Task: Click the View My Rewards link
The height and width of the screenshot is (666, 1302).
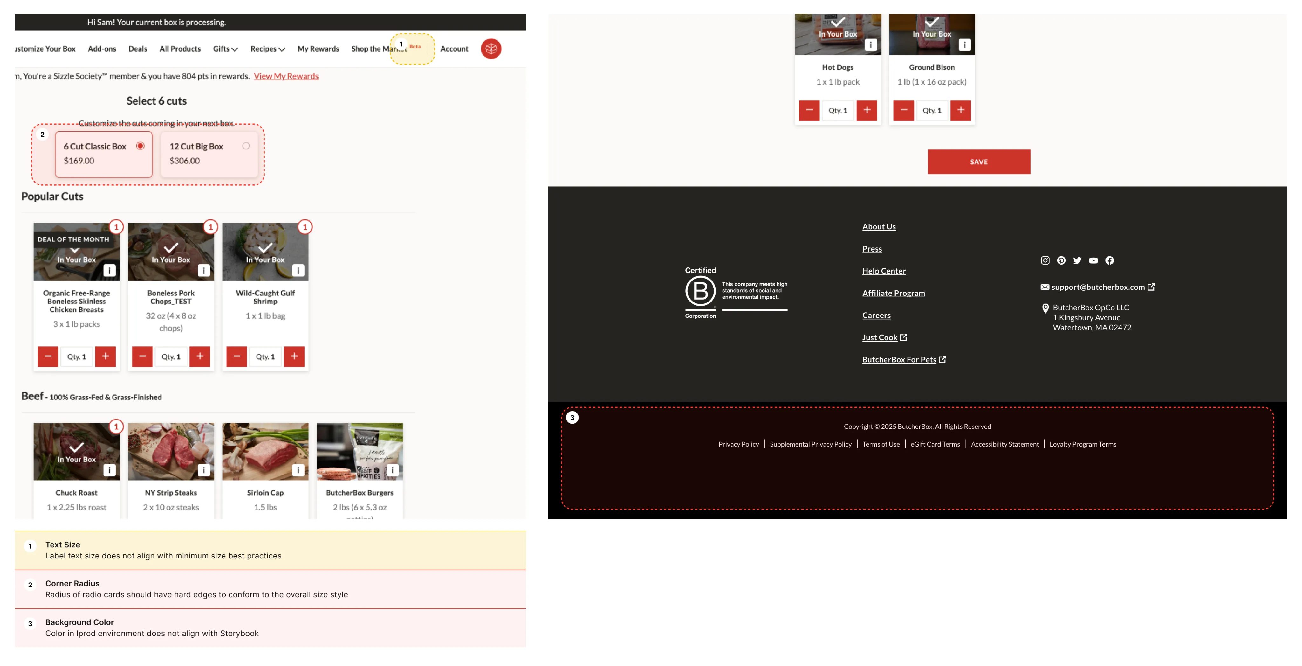Action: (286, 76)
